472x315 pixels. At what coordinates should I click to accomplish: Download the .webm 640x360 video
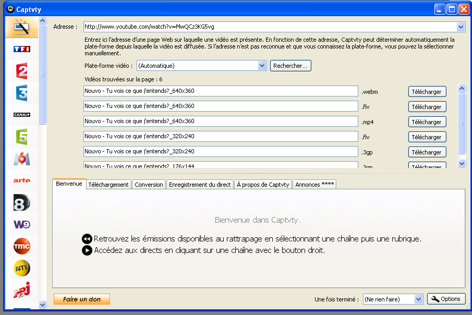(x=427, y=92)
